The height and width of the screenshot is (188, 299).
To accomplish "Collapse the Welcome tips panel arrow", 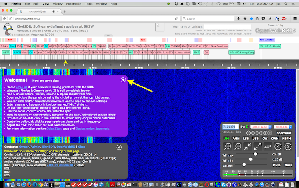I will (x=123, y=80).
